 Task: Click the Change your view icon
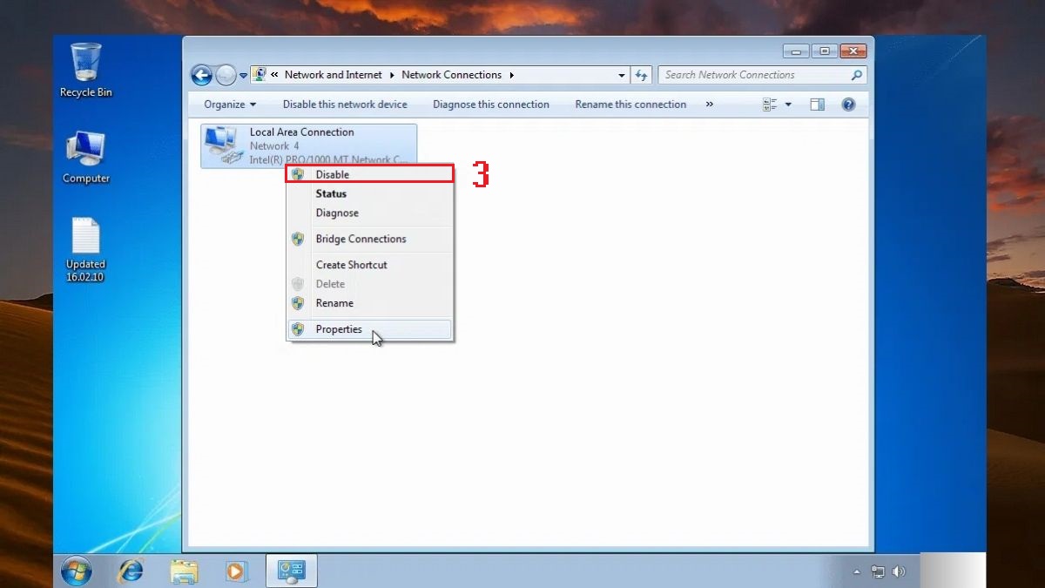point(770,105)
